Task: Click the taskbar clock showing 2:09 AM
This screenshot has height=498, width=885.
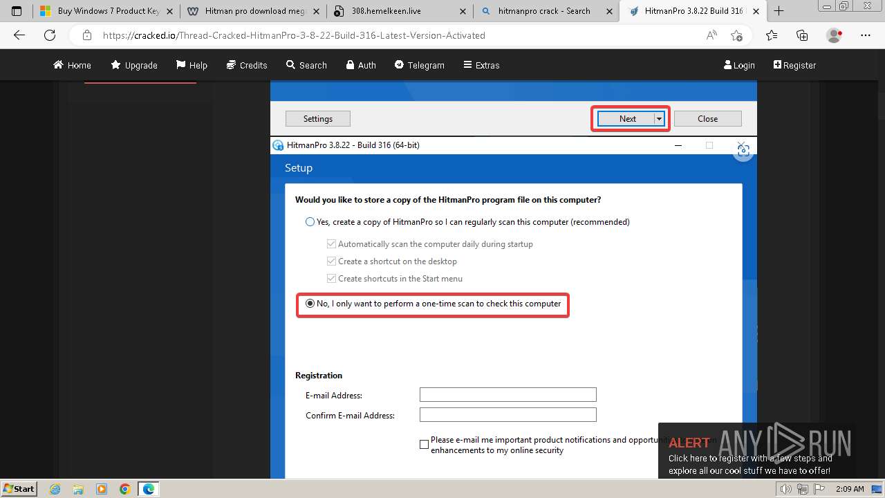Action: (849, 489)
